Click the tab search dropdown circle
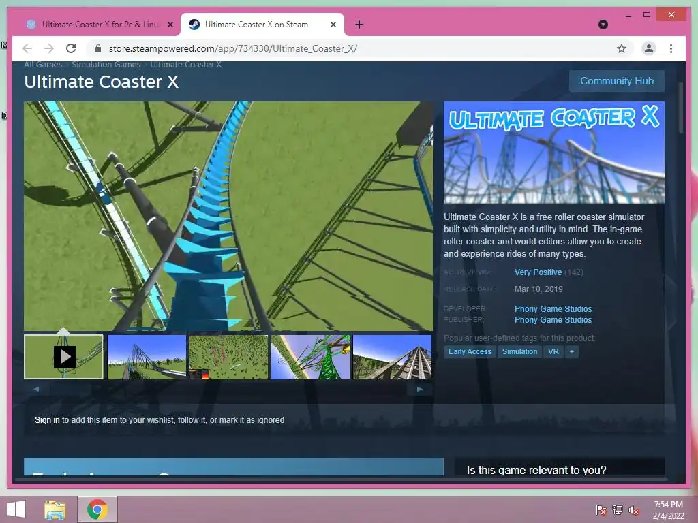Screen dimensions: 698x523 pyautogui.click(x=603, y=25)
